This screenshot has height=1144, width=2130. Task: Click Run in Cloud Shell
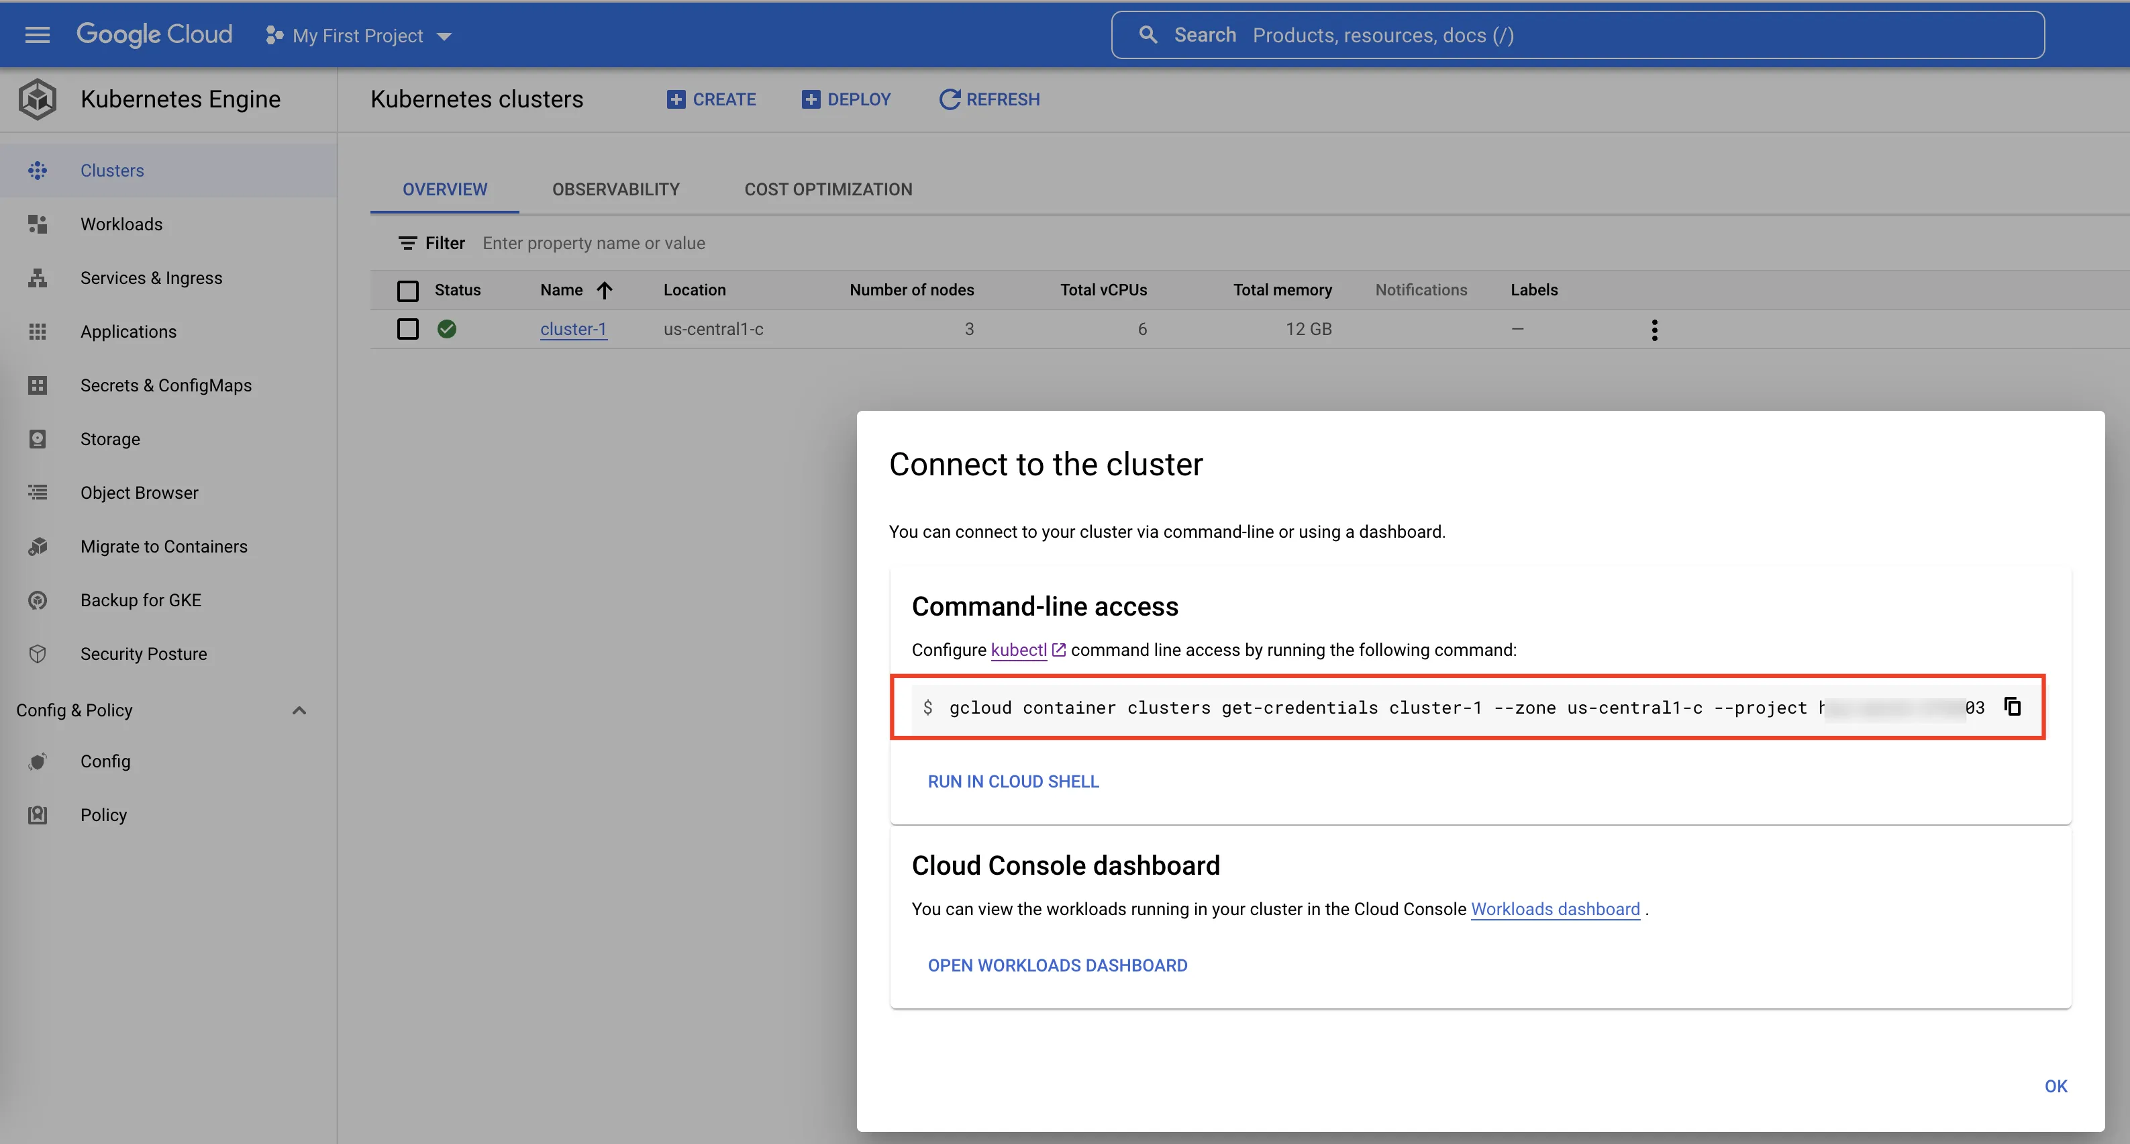click(1013, 781)
